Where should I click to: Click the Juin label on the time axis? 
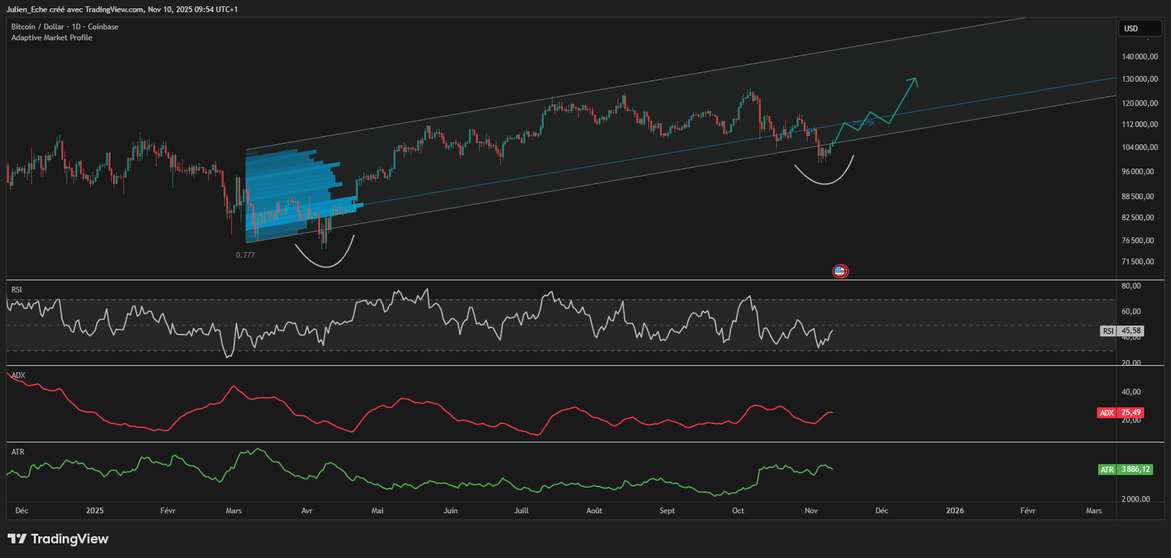[450, 511]
